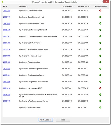Click the red error icon for Lync Server 2013
This screenshot has height=125, width=111.
tap(100, 88)
